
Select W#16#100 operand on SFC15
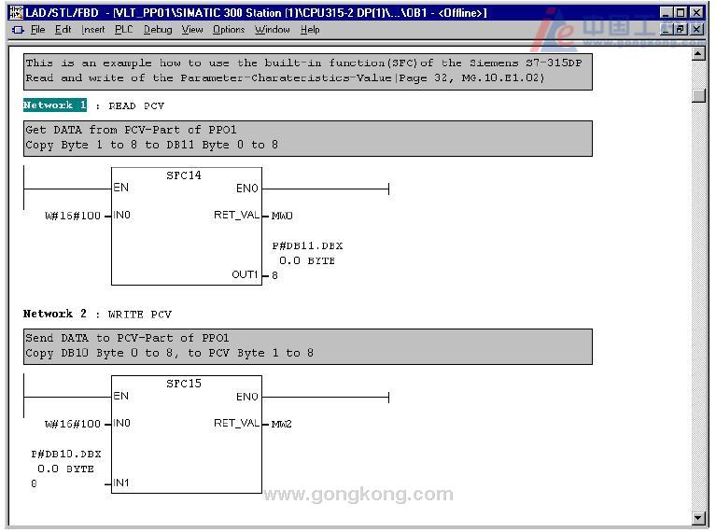pos(73,425)
